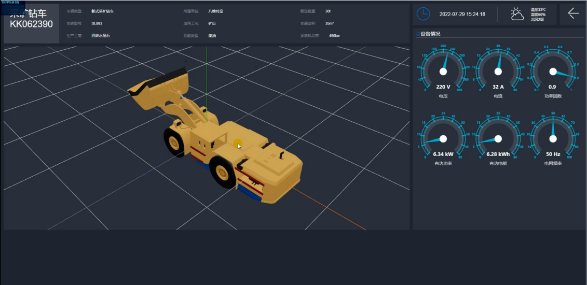Click the raised loader bucket on the model
587x285 pixels.
(158, 85)
